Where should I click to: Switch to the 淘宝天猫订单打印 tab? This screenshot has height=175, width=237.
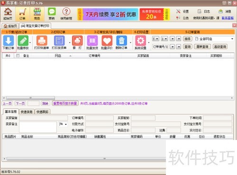tap(35, 26)
